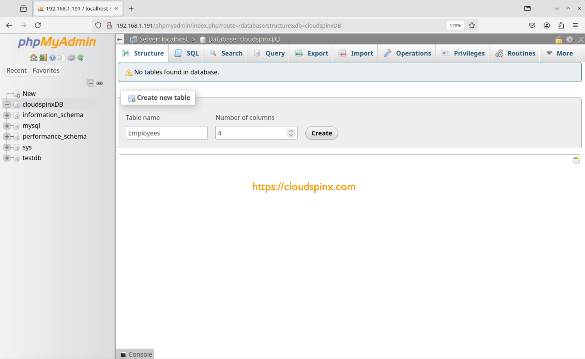This screenshot has width=585, height=359.
Task: Click the Home icon in the navigation panel
Action: (x=33, y=57)
